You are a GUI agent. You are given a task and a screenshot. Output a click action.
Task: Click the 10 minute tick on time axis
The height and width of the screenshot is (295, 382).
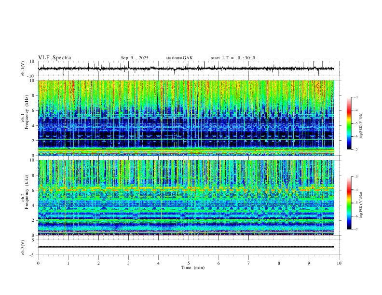point(339,263)
